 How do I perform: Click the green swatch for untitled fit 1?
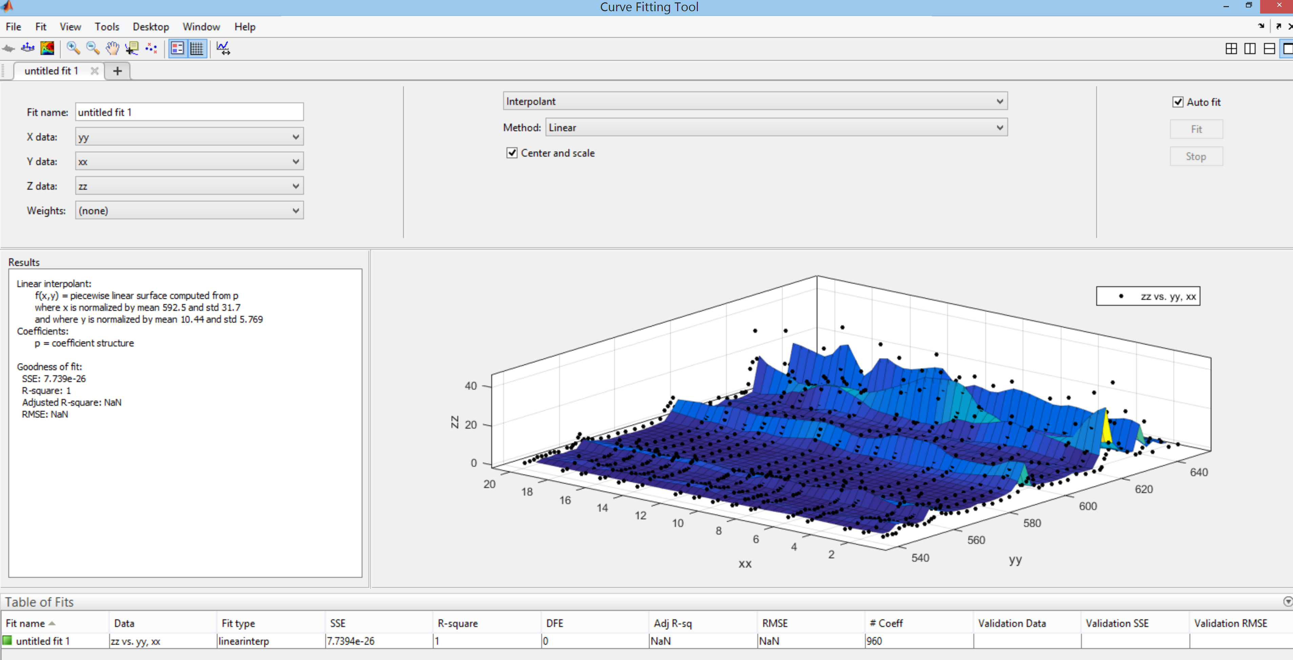tap(7, 640)
